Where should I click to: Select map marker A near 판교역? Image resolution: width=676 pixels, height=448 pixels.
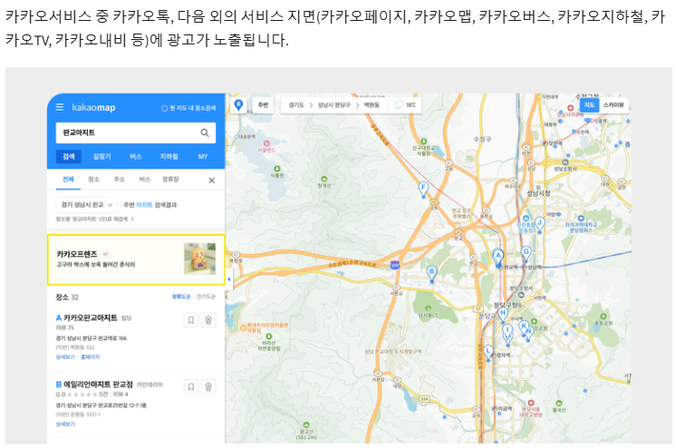coord(498,258)
